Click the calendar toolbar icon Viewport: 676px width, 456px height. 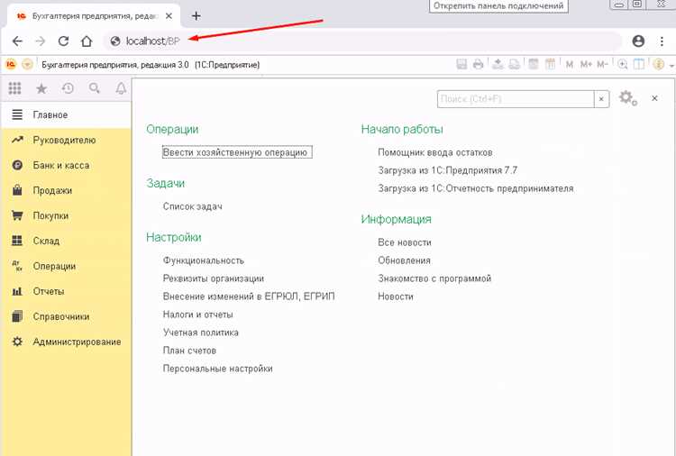click(x=550, y=65)
